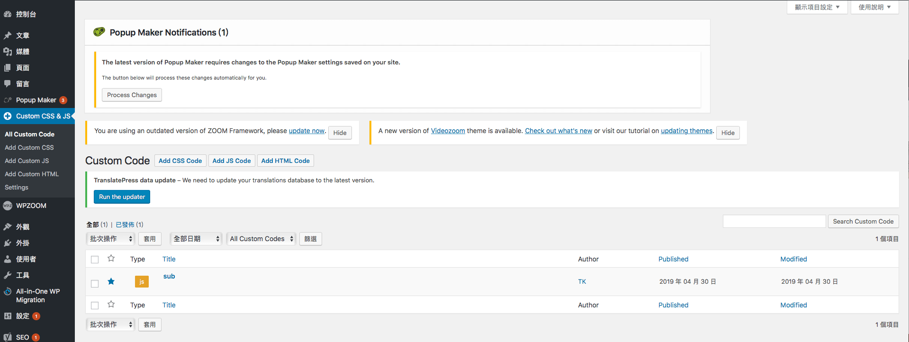Open Check out what's new link

tap(558, 131)
